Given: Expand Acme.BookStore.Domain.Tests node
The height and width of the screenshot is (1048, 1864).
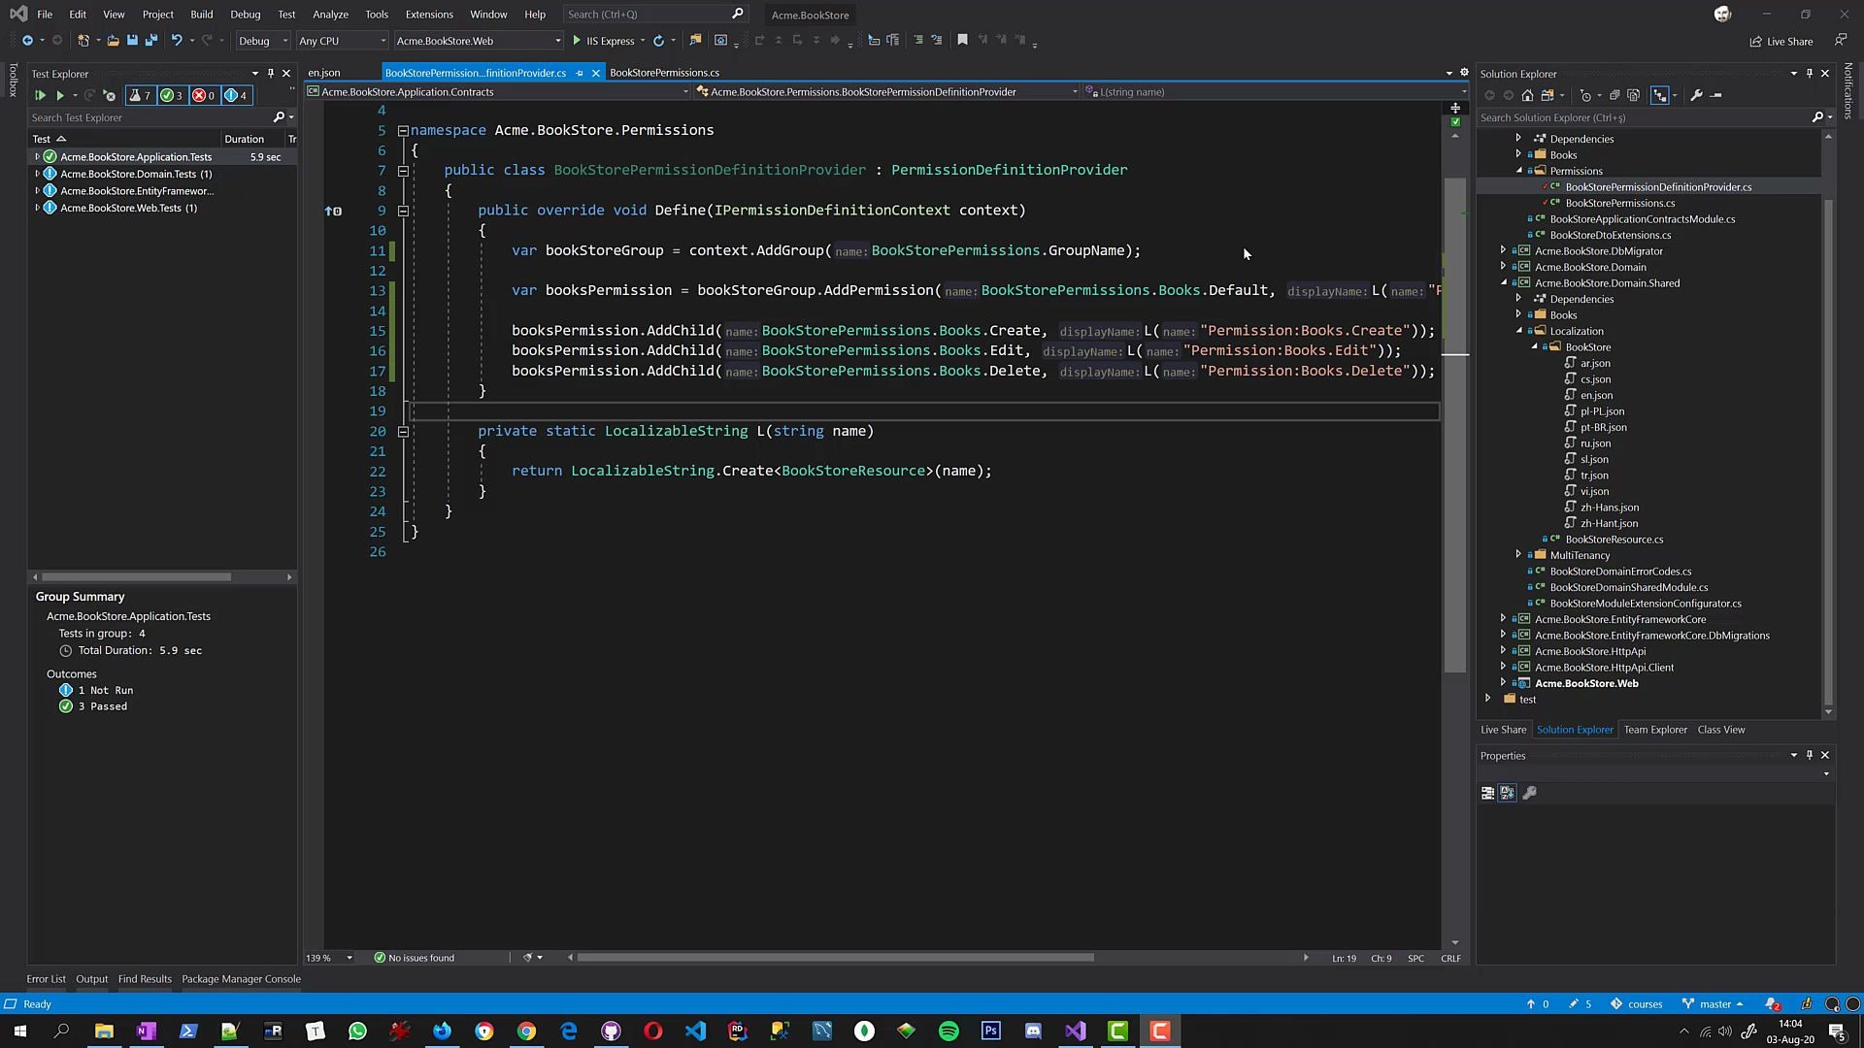Looking at the screenshot, I should (37, 174).
